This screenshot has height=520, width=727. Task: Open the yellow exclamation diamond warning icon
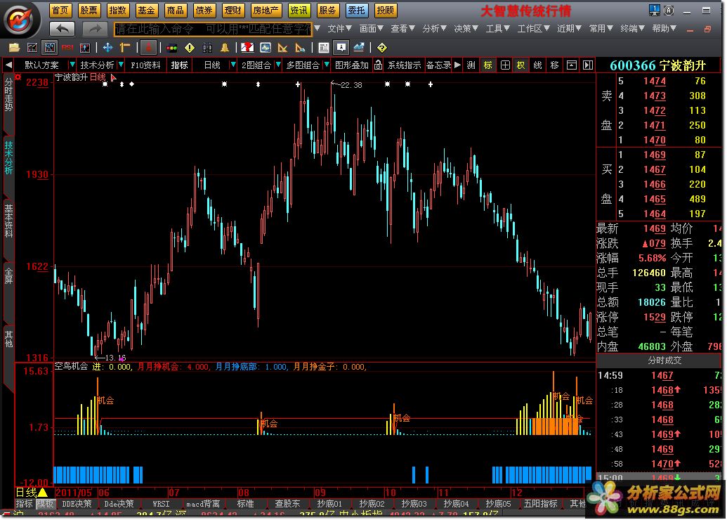tap(190, 48)
